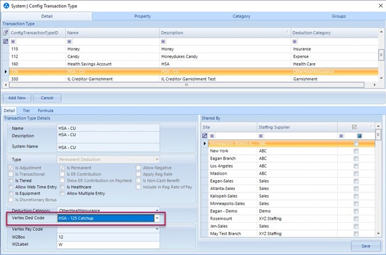
Task: Open Site column filter operator icon
Action: pyautogui.click(x=212, y=136)
